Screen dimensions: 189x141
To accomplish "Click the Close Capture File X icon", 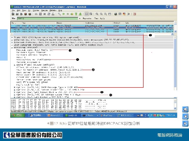I will click(x=45, y=14).
